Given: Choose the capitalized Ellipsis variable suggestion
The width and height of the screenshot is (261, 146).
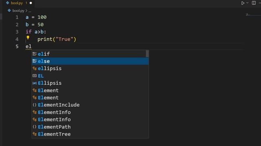Looking at the screenshot, I should pos(90,83).
